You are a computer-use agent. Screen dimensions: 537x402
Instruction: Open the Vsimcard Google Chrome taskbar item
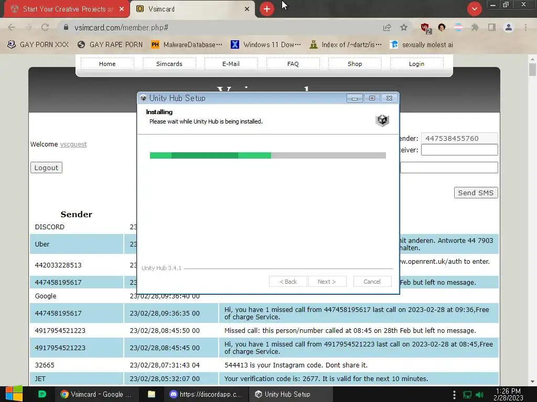(96, 394)
